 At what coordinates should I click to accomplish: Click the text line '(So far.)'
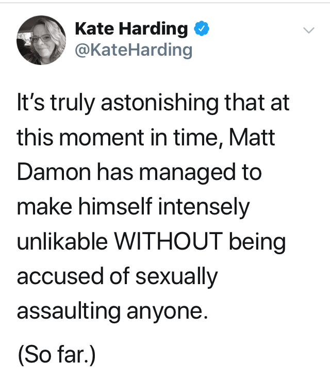click(x=57, y=355)
